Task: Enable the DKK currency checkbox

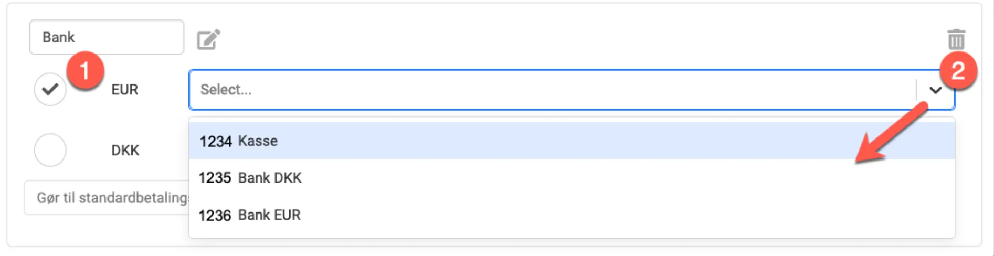Action: (x=50, y=150)
